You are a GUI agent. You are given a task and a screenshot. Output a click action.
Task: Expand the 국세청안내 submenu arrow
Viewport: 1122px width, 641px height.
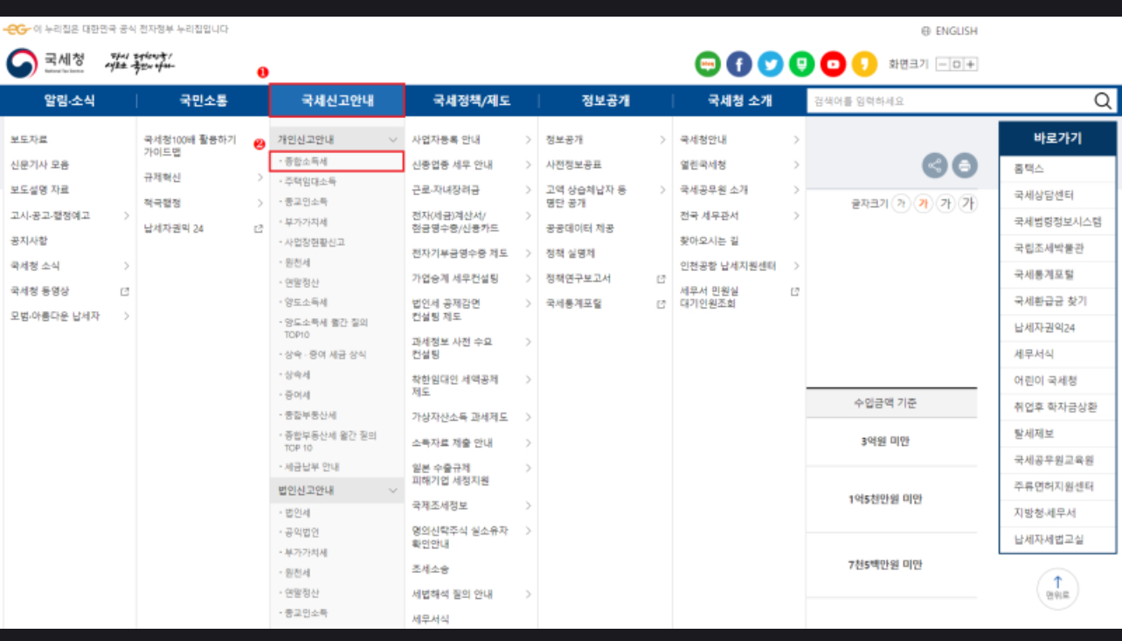coord(796,140)
